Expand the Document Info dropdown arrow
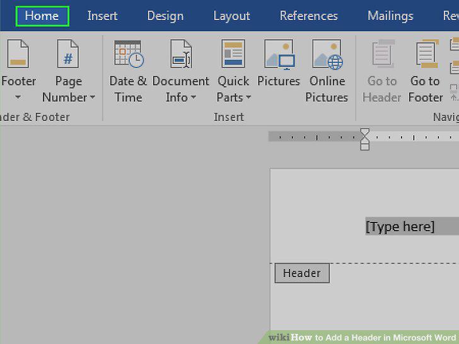Image resolution: width=459 pixels, height=344 pixels. (193, 97)
